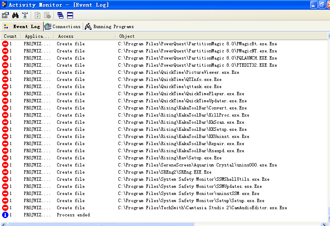Sort by the Object column header

(x=221, y=36)
